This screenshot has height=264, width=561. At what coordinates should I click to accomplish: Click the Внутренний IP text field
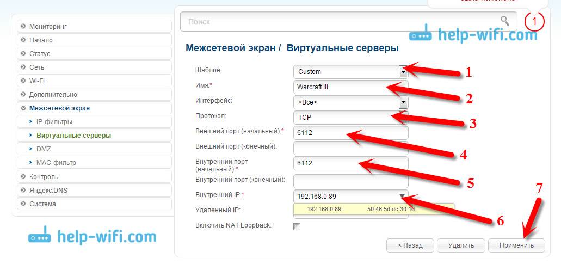click(x=350, y=196)
